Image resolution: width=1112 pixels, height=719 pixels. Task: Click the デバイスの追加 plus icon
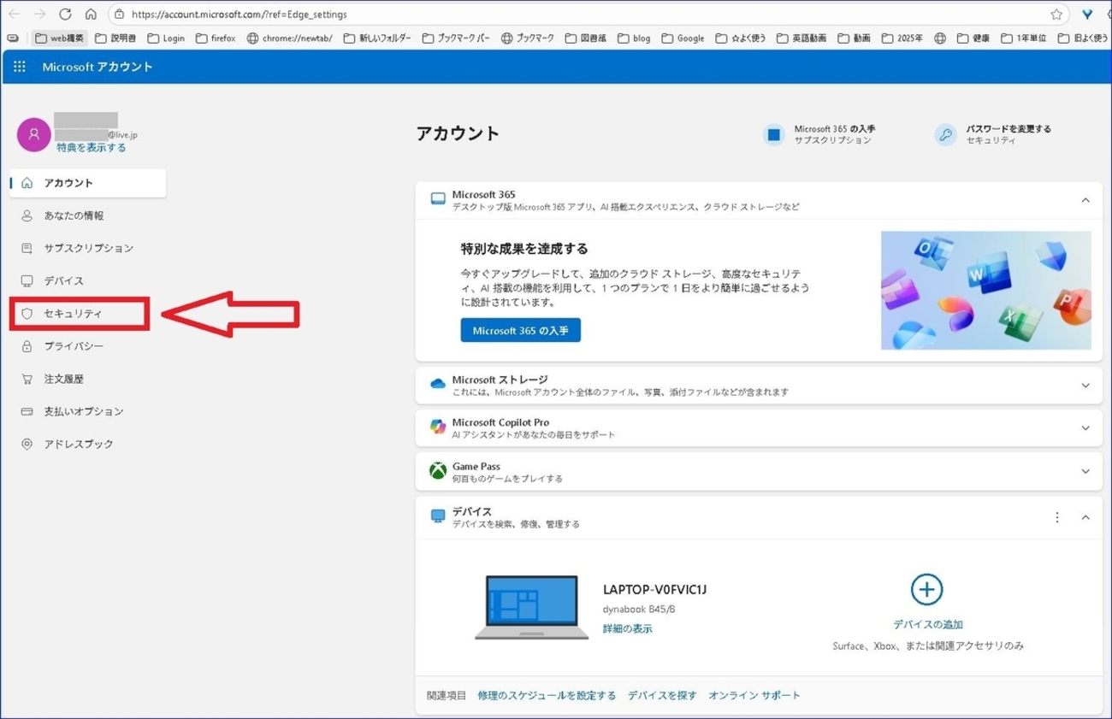(926, 589)
